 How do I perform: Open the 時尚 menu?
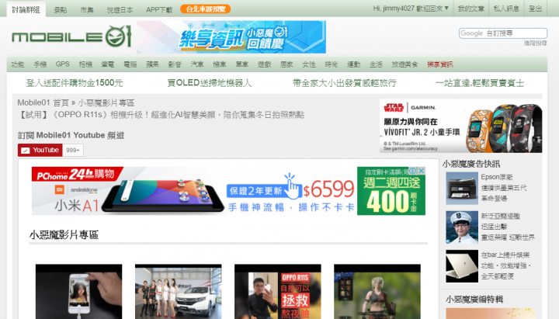pos(332,64)
